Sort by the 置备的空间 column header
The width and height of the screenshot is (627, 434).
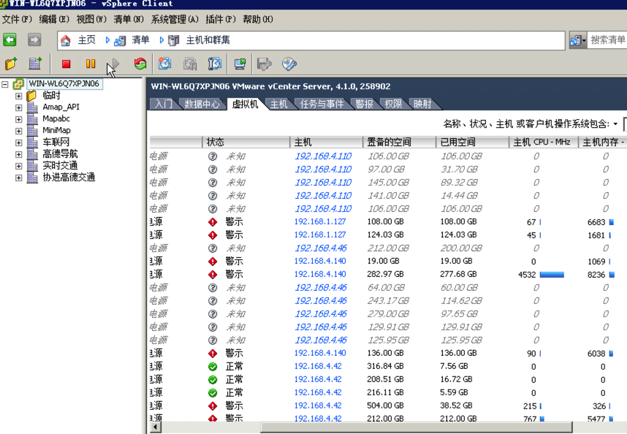pyautogui.click(x=399, y=142)
